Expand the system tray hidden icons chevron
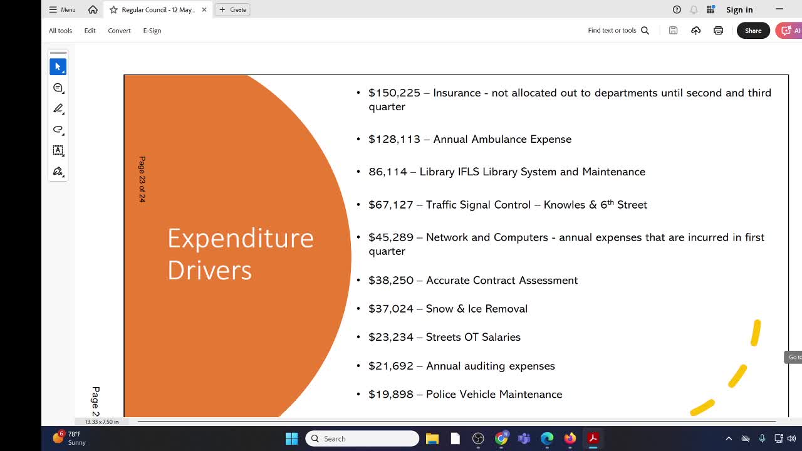 [x=729, y=438]
